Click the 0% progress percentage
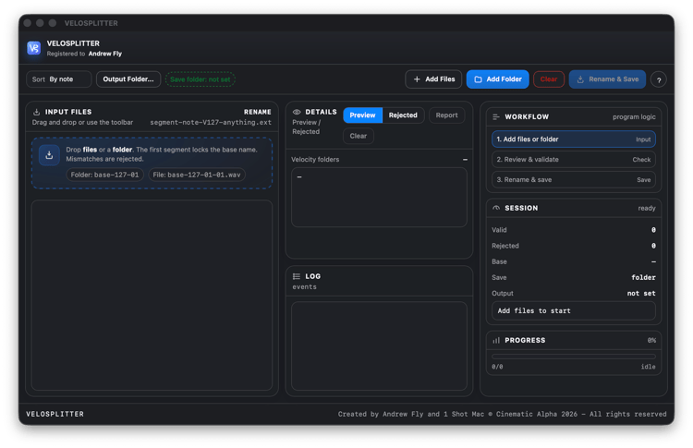Viewport: 693px width, 448px height. (651, 340)
